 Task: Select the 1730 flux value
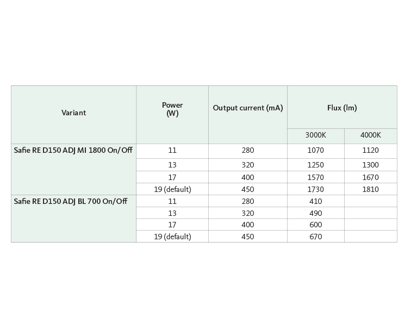pyautogui.click(x=315, y=189)
